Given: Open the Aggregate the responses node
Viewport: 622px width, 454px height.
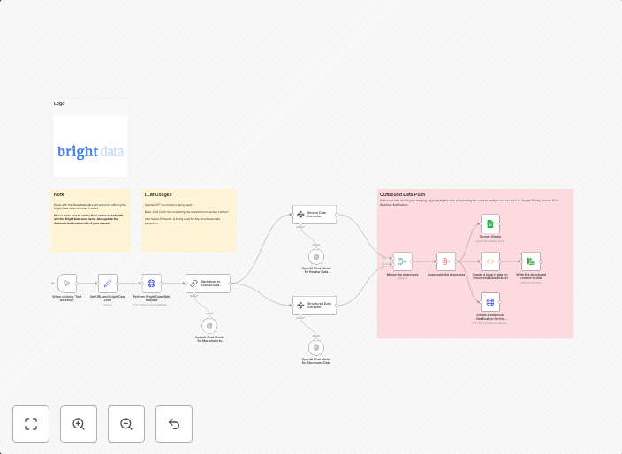Looking at the screenshot, I should click(446, 261).
